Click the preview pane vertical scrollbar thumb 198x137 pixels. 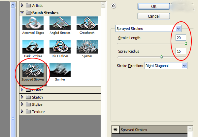[13, 72]
